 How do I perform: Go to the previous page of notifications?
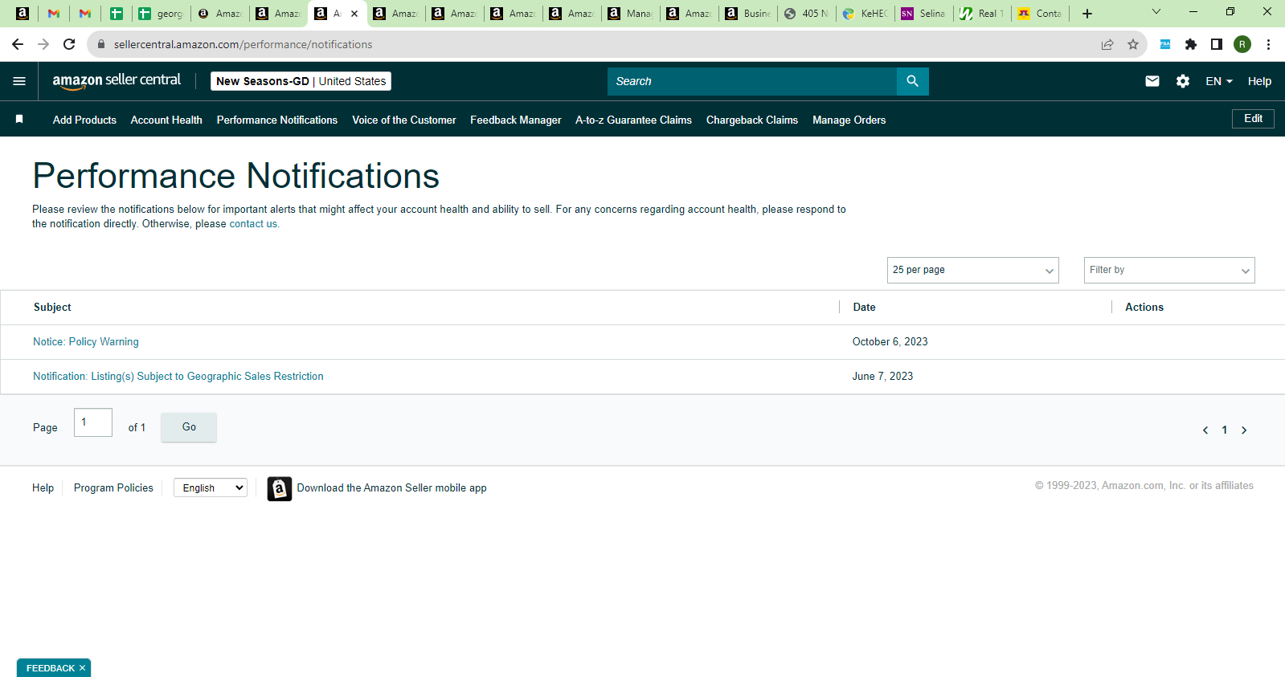tap(1205, 430)
